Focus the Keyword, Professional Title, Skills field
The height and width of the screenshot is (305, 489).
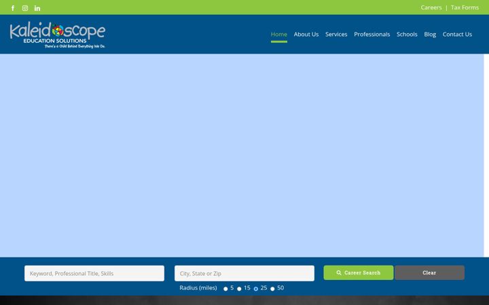pos(94,273)
